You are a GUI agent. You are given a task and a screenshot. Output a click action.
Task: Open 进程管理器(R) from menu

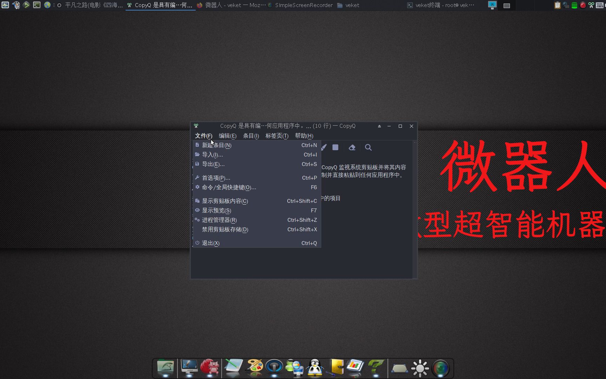click(257, 220)
